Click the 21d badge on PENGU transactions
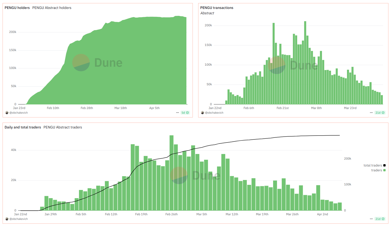The height and width of the screenshot is (227, 392). point(380,113)
